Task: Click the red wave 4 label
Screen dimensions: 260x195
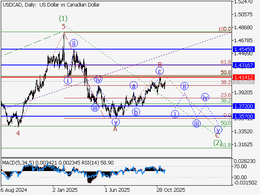Action: pos(18,133)
